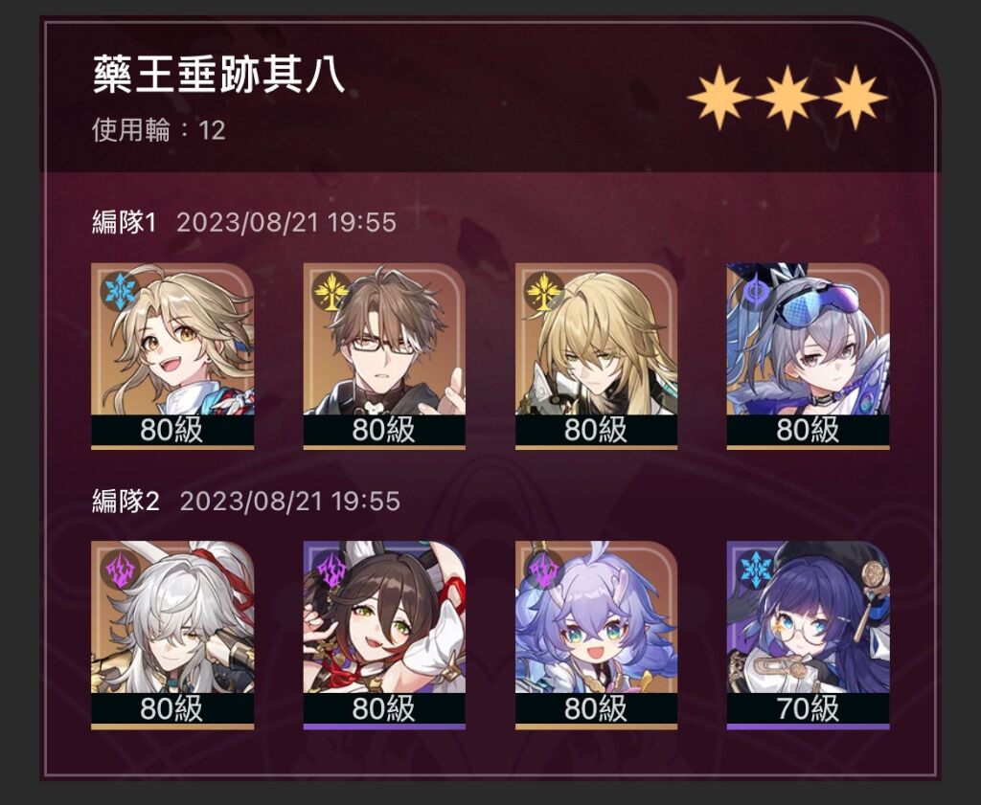Open Welt's portrait with glasses
The image size is (981, 805).
pos(384,340)
